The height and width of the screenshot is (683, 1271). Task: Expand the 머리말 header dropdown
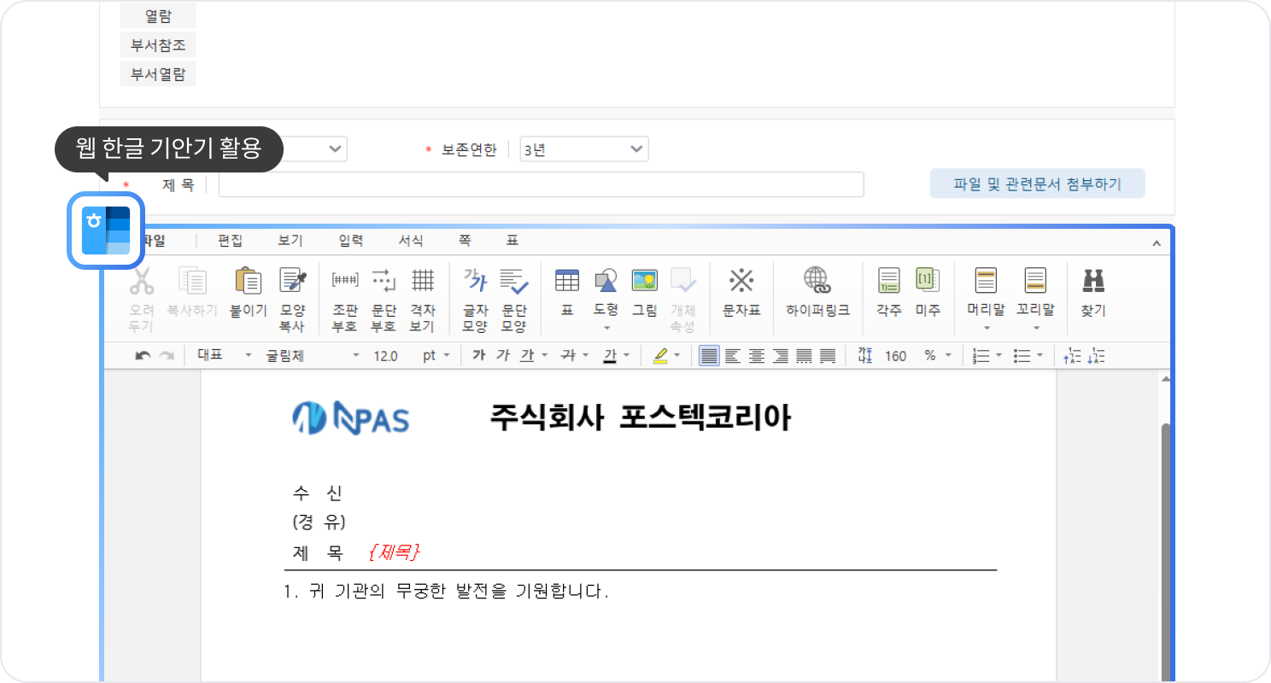[x=986, y=328]
